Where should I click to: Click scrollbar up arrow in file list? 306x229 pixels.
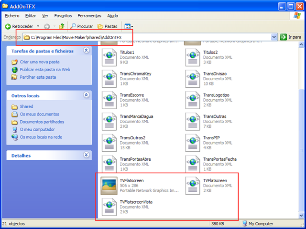(x=301, y=44)
